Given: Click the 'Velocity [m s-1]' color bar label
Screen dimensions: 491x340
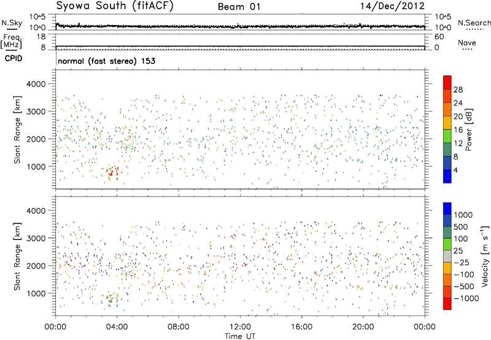Looking at the screenshot, I should tap(485, 256).
